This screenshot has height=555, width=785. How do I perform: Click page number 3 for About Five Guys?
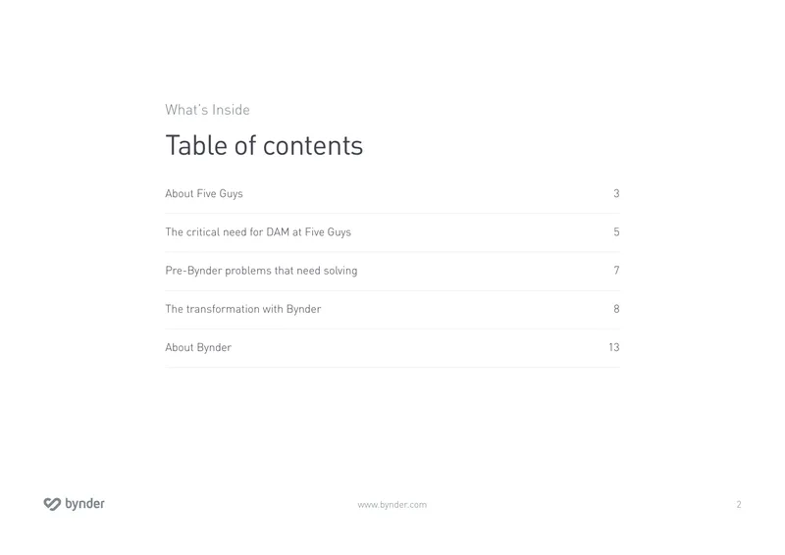(616, 194)
